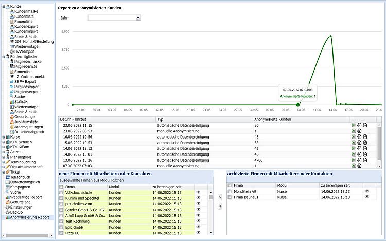Click eye icon for Volkshochschule
Viewport: 386px width, 241px height.
[x=198, y=191]
